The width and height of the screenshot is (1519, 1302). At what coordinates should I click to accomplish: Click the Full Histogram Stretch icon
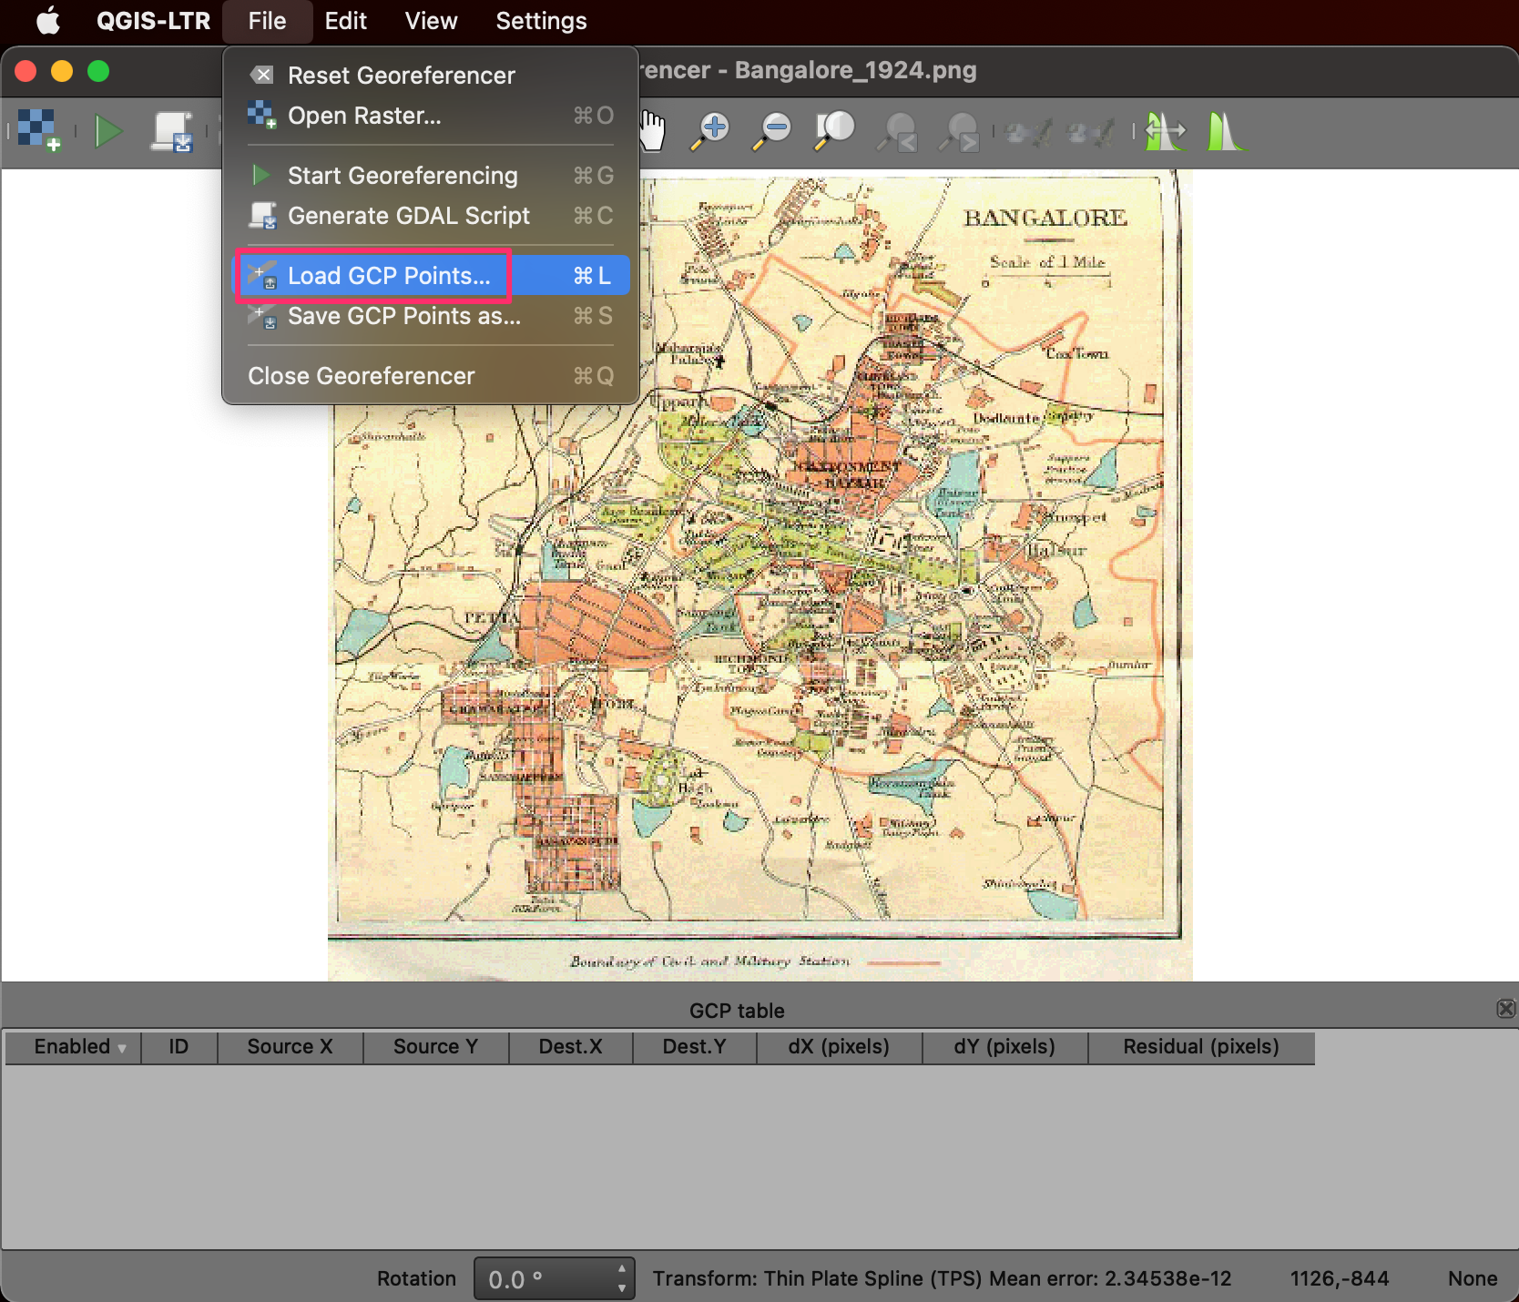coord(1166,131)
